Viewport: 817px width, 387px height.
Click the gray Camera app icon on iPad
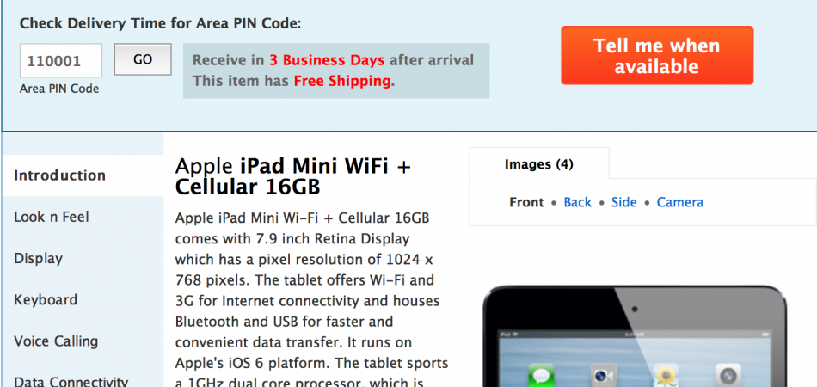[728, 375]
